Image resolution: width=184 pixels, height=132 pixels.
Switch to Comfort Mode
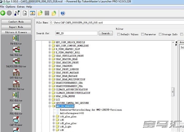(x=16, y=22)
